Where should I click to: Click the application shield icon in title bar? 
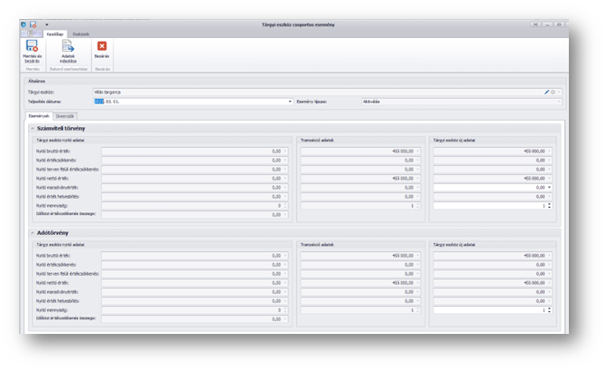(x=25, y=24)
